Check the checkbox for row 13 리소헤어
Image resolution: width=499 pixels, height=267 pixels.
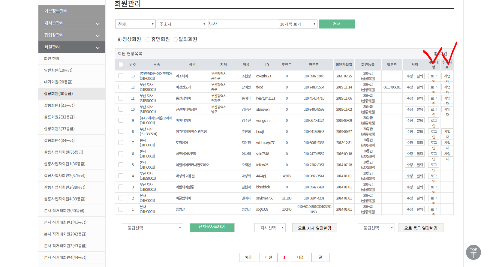pyautogui.click(x=121, y=76)
